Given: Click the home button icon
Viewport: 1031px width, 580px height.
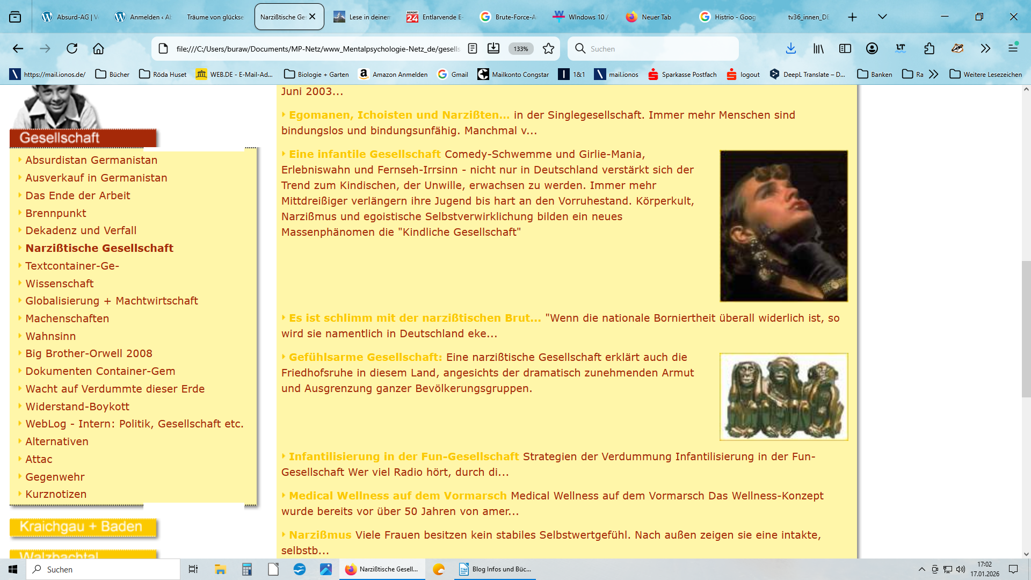Looking at the screenshot, I should coord(98,49).
